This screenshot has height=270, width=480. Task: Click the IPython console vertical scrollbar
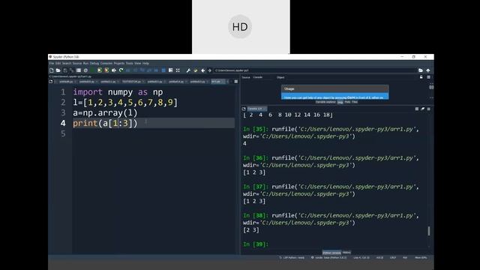(x=428, y=231)
